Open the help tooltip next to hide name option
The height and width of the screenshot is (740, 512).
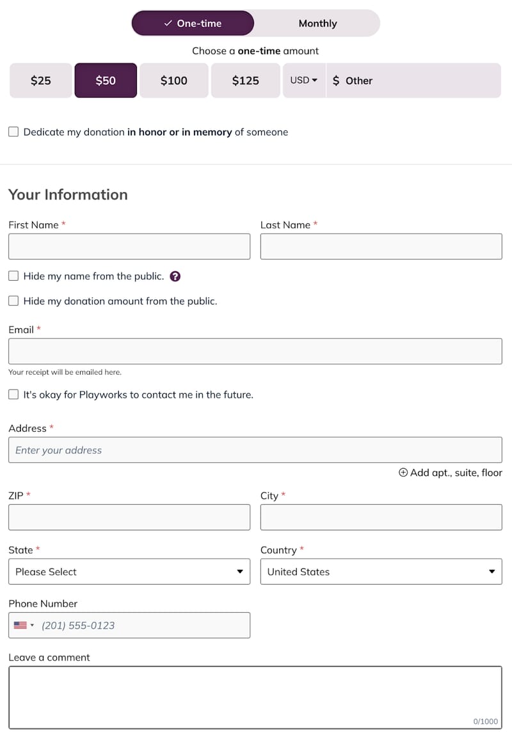tap(175, 276)
